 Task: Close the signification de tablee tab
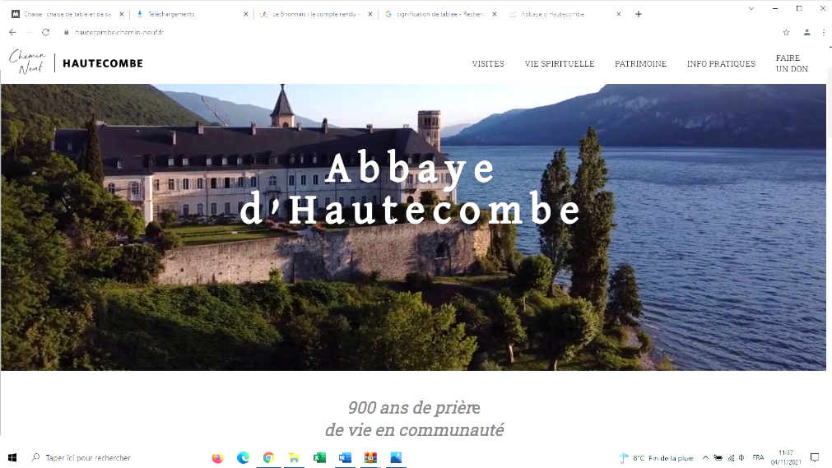click(495, 14)
